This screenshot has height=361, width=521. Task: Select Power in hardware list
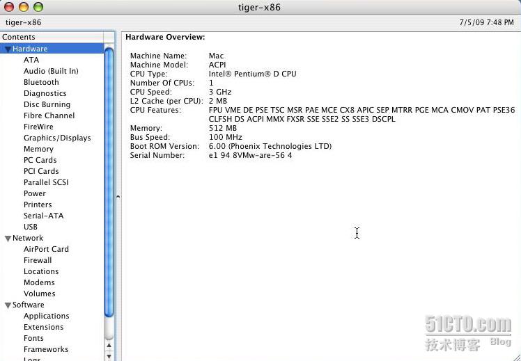pos(35,193)
